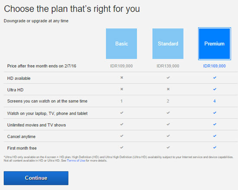Click the Standard screens count 2
The width and height of the screenshot is (238, 190).
pos(168,101)
